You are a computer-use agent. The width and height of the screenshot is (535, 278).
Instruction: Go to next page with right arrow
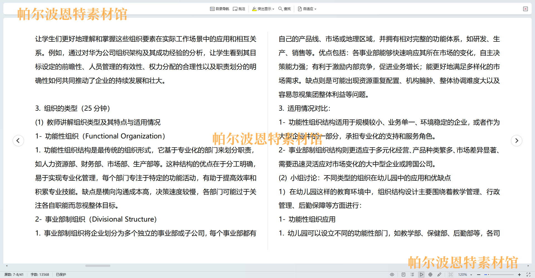click(x=517, y=140)
